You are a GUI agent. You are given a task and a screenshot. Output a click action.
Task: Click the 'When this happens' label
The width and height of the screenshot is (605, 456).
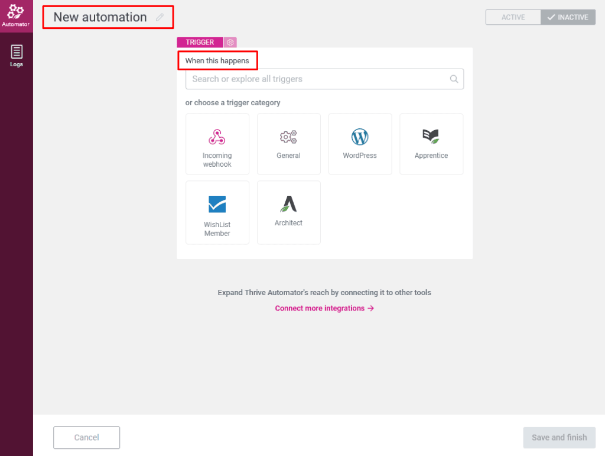pos(217,60)
